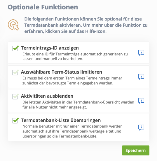
Task: Click the orange cursor click icon
Action: [x=13, y=25]
